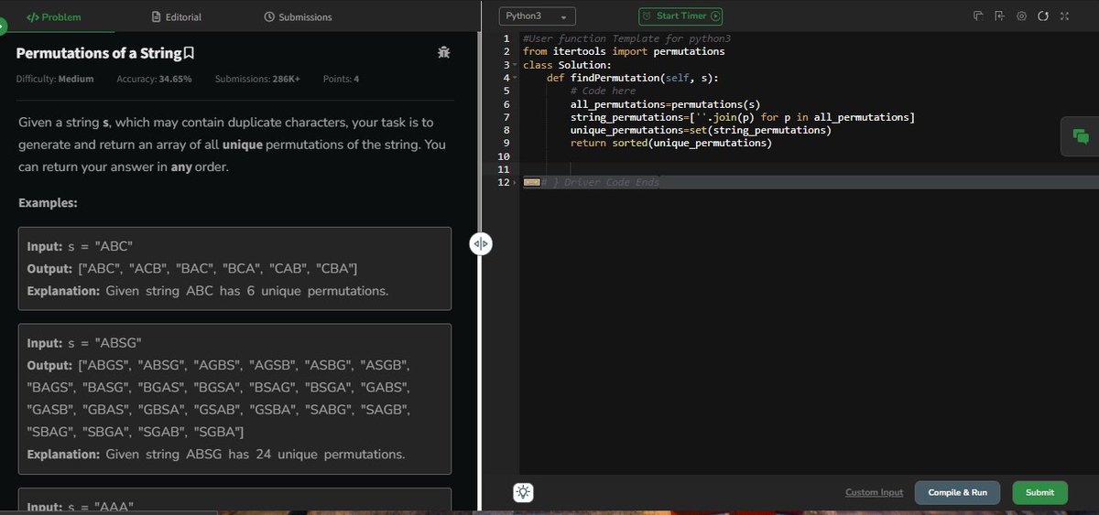This screenshot has width=1099, height=515.
Task: Place cursor on empty line 11
Action: click(x=810, y=169)
